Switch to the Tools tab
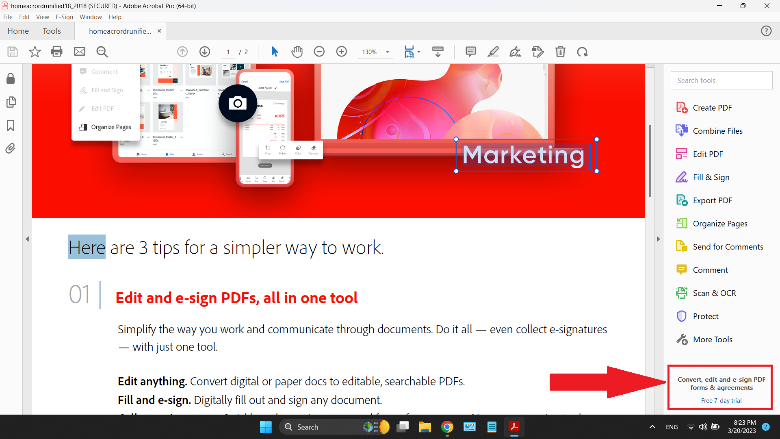 click(x=52, y=31)
